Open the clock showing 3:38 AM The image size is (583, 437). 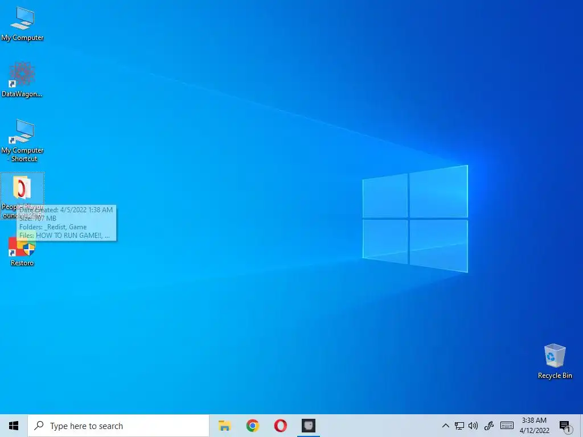[x=534, y=426]
